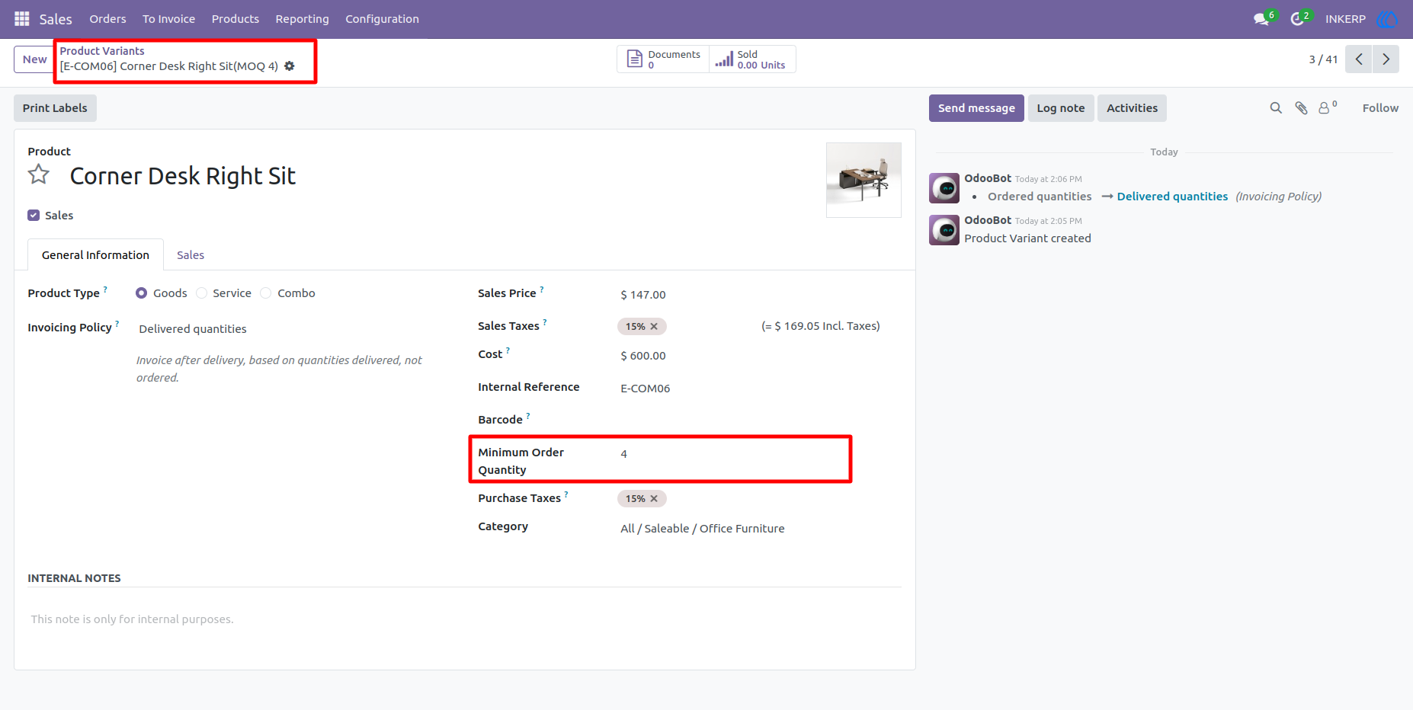Click the user avatar icon beside INKERP
This screenshot has width=1413, height=710.
coord(1387,19)
